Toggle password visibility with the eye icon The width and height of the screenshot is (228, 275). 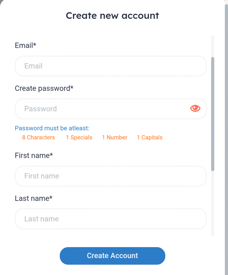(x=195, y=108)
